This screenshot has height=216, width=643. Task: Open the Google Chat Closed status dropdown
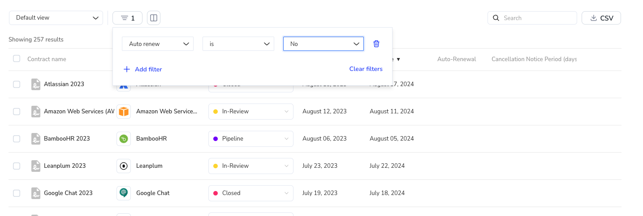251,193
